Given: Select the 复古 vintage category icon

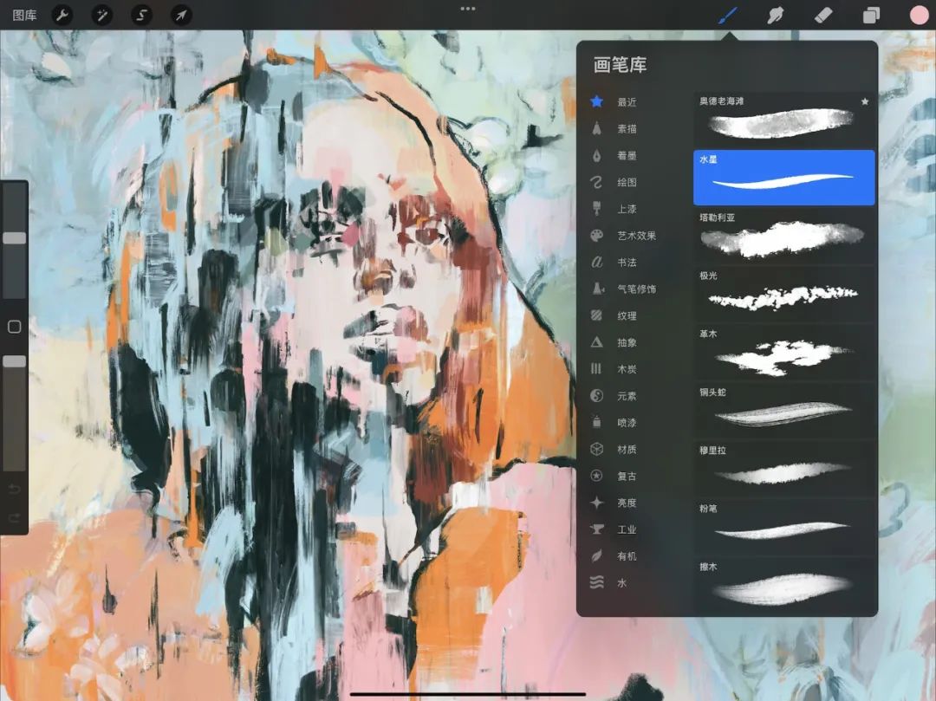Looking at the screenshot, I should pos(596,476).
